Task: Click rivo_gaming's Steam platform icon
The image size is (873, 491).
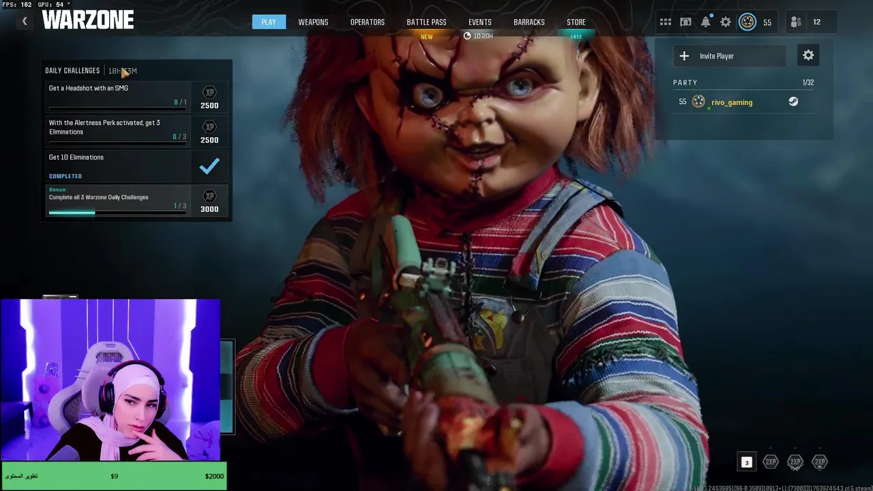Action: click(x=793, y=102)
